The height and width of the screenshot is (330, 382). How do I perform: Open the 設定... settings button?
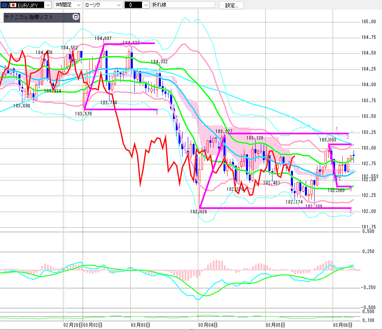point(231,5)
